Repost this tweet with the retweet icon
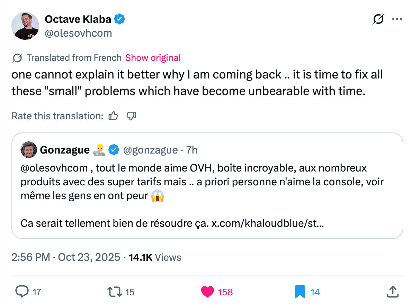 tap(115, 292)
